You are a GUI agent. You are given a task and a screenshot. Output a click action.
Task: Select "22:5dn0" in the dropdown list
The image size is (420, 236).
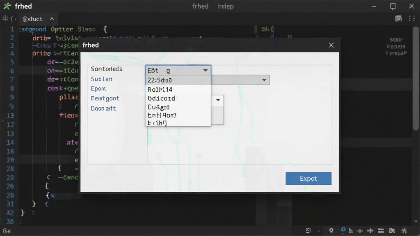click(178, 80)
